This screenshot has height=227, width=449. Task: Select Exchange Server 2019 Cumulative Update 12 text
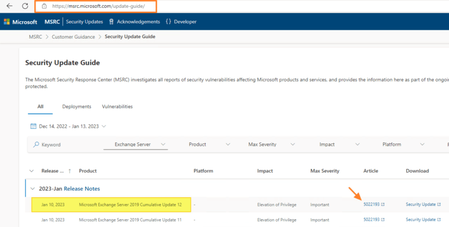(x=130, y=205)
